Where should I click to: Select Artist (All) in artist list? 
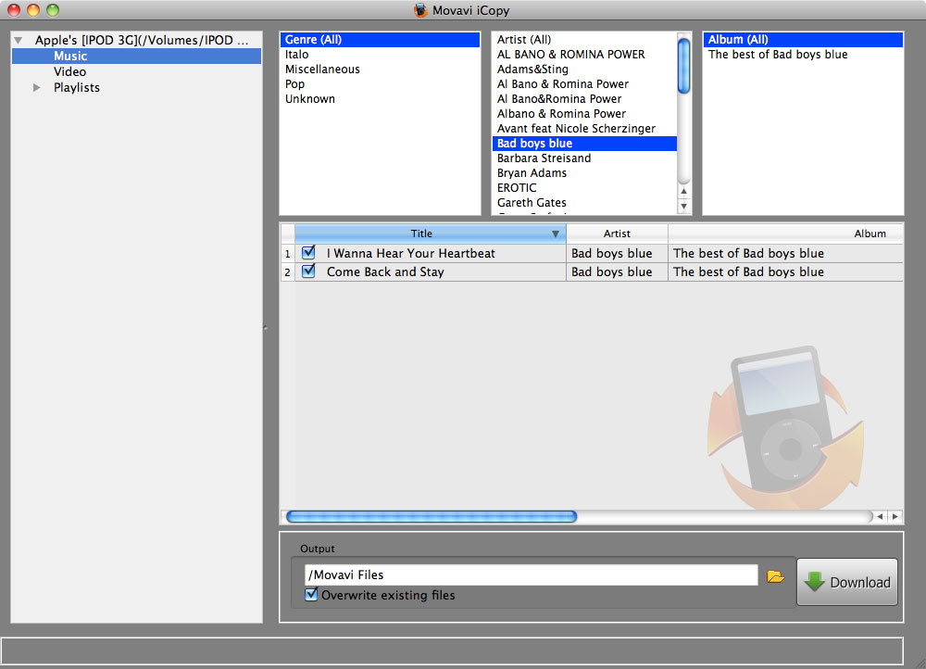click(584, 40)
